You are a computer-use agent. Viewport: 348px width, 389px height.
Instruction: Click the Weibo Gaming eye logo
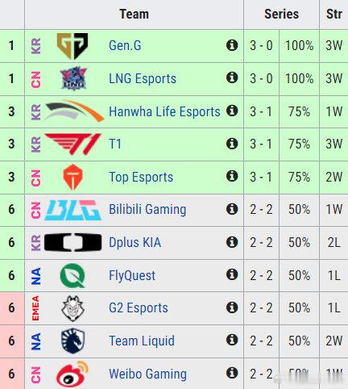[x=72, y=374]
